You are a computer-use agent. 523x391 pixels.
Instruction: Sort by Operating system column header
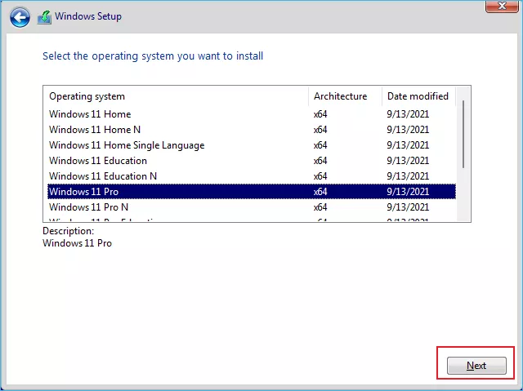[x=176, y=96]
